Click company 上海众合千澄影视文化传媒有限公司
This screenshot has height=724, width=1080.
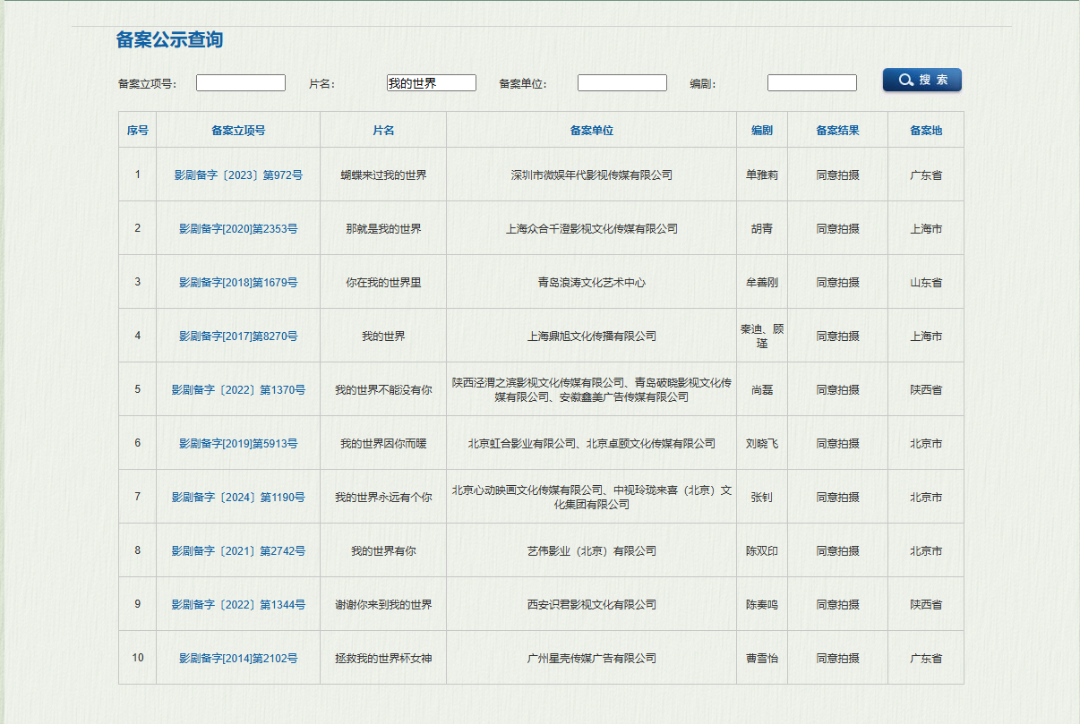click(x=591, y=228)
